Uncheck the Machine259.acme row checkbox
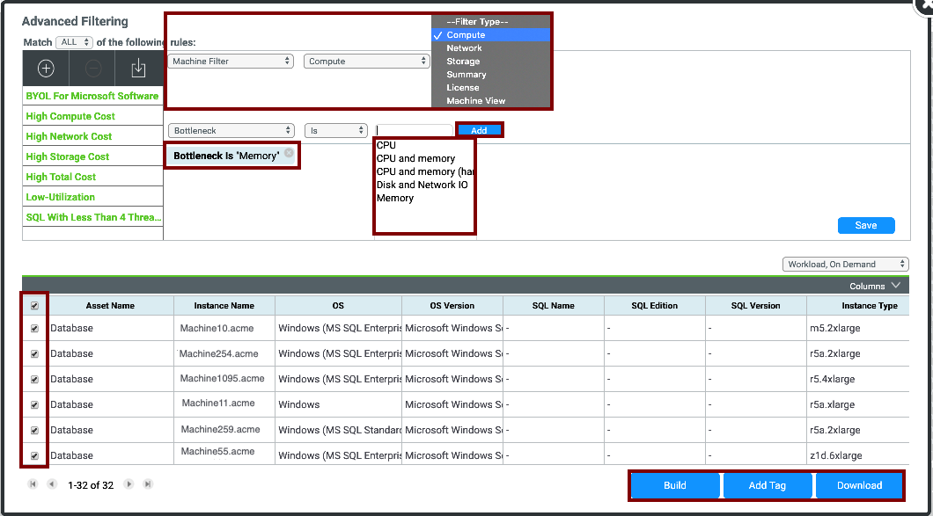933x516 pixels. click(x=34, y=430)
